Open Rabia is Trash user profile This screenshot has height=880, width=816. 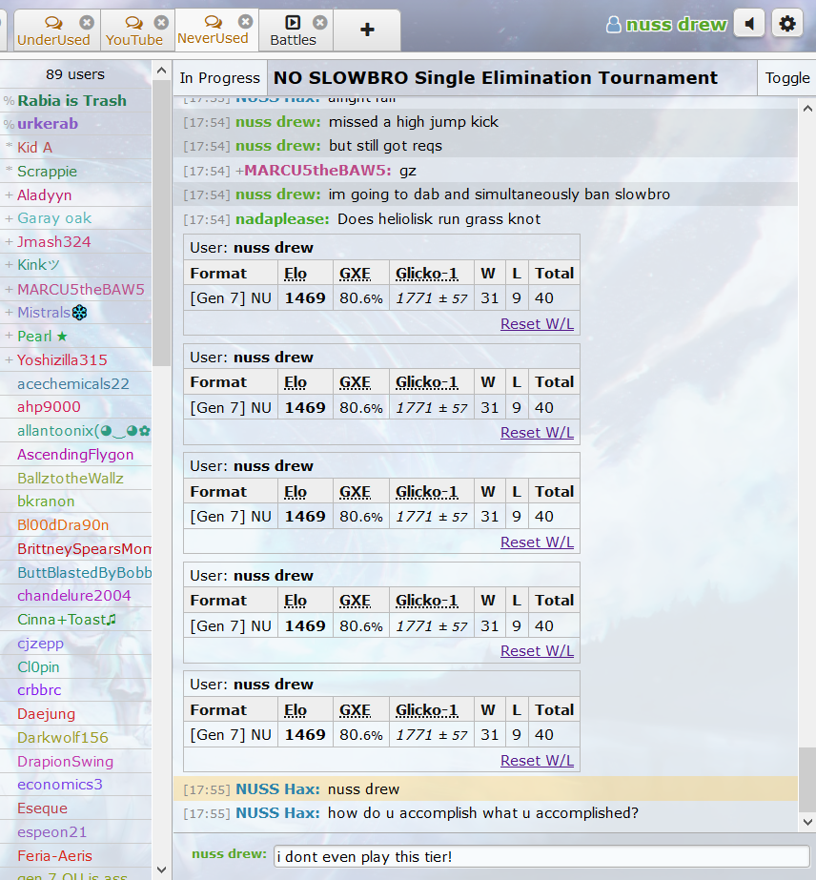tap(71, 100)
